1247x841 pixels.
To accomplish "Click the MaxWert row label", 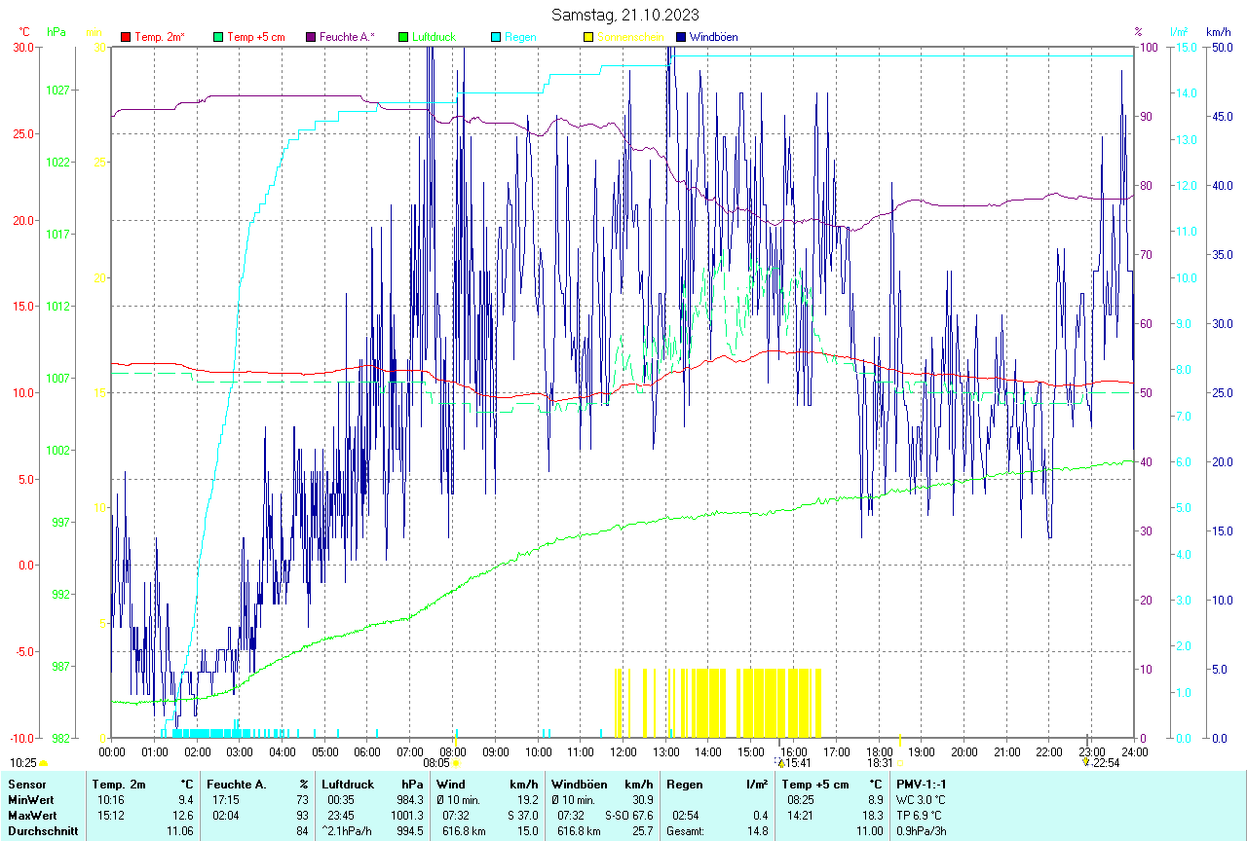I will click(30, 816).
